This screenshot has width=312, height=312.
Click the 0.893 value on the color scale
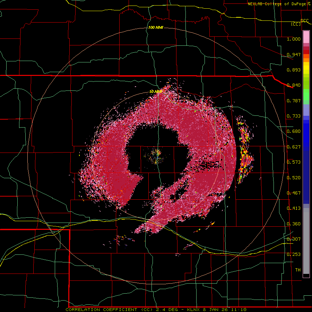[x=294, y=70]
